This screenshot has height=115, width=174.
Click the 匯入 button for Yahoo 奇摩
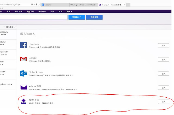click(164, 88)
